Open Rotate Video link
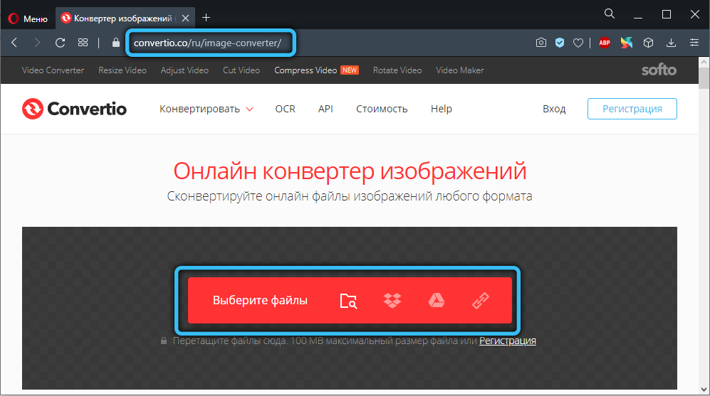This screenshot has height=396, width=710. point(397,70)
